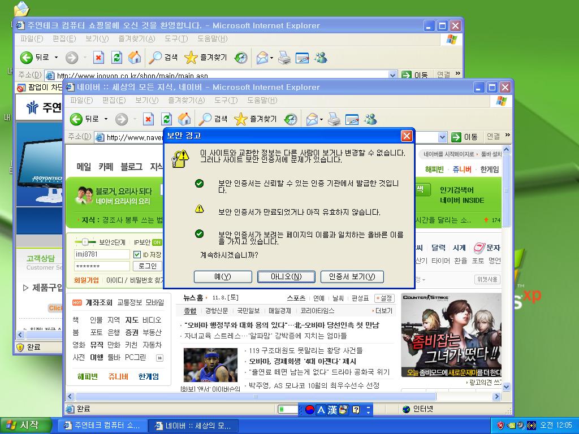The image size is (579, 434).
Task: Click the Messenger icon in the Naver window toolbar
Action: click(371, 119)
